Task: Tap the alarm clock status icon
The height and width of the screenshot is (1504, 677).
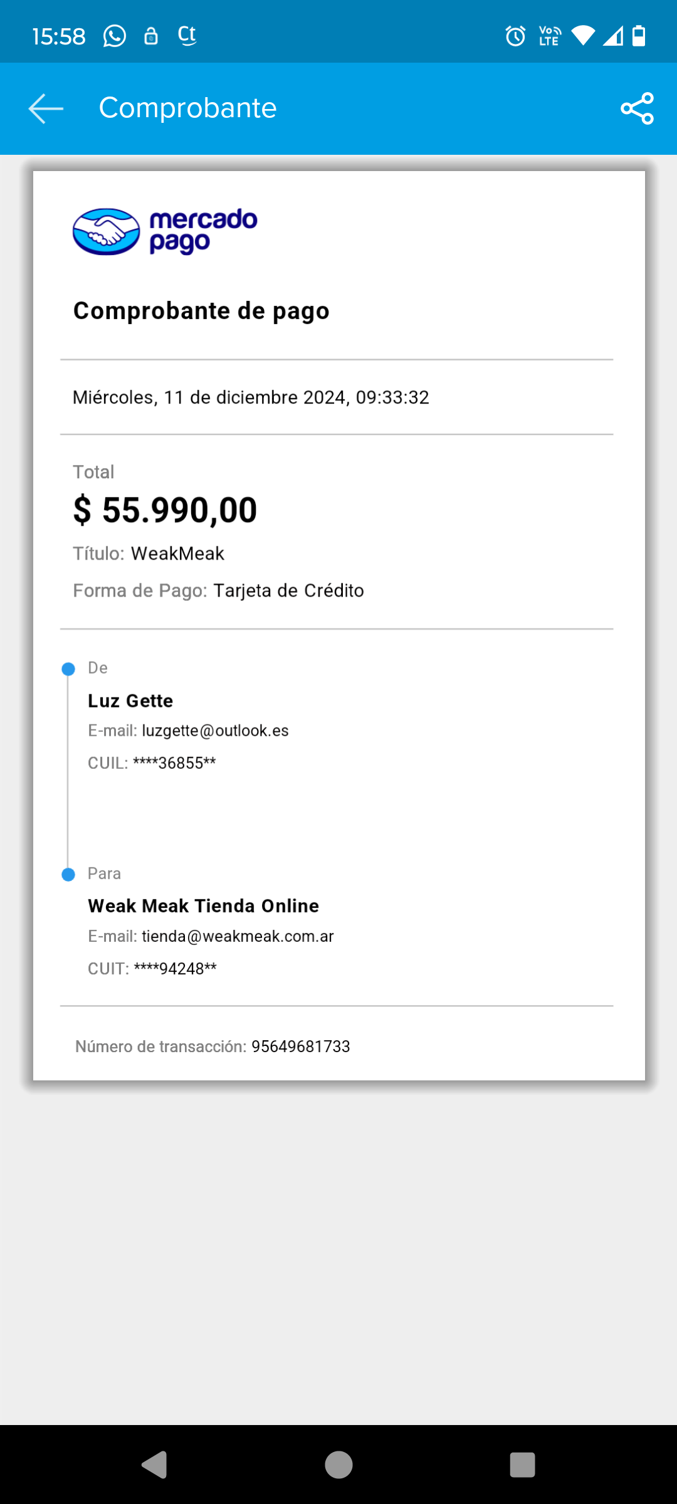Action: pyautogui.click(x=515, y=36)
